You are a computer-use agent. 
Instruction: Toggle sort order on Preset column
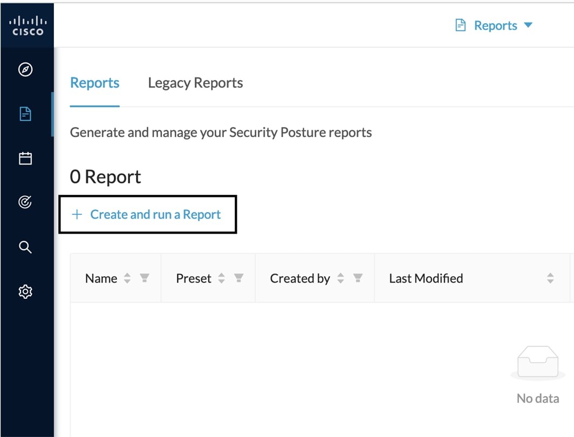pyautogui.click(x=221, y=278)
